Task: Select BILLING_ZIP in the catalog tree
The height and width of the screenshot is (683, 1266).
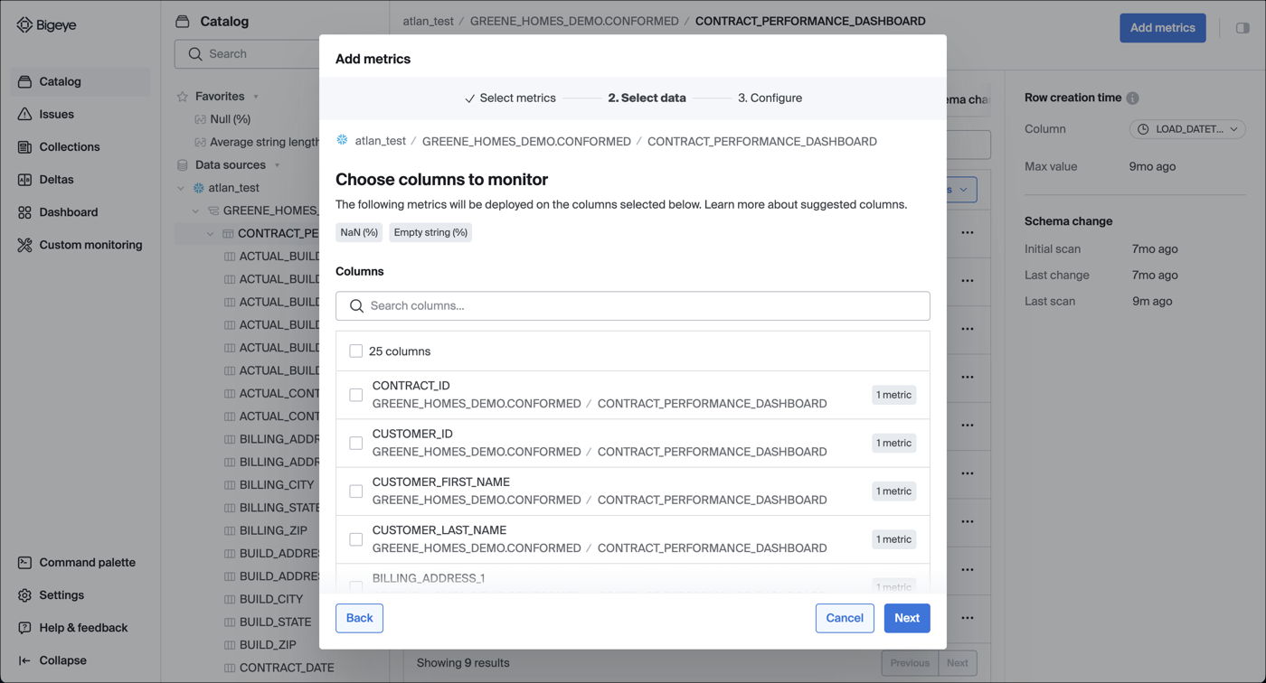Action: click(273, 530)
